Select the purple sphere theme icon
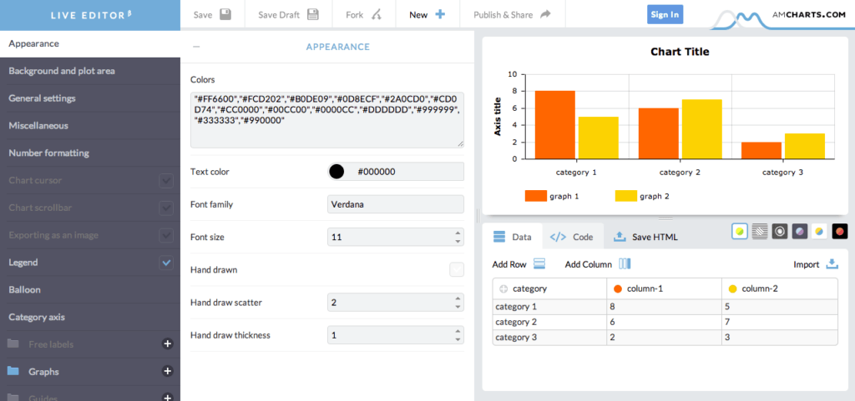Viewport: 855px width, 401px height. [x=800, y=231]
